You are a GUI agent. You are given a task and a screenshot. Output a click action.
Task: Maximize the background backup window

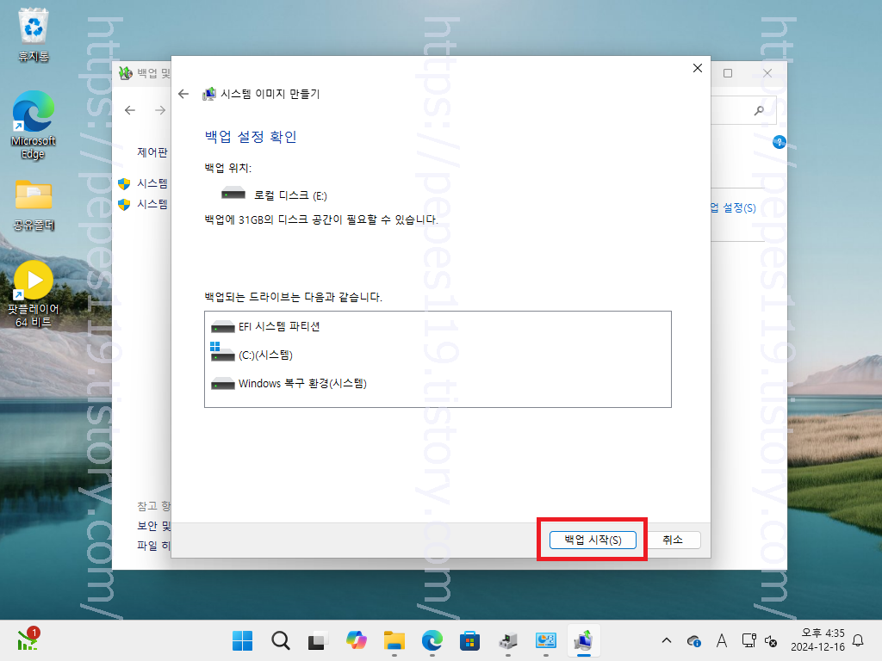coord(728,73)
